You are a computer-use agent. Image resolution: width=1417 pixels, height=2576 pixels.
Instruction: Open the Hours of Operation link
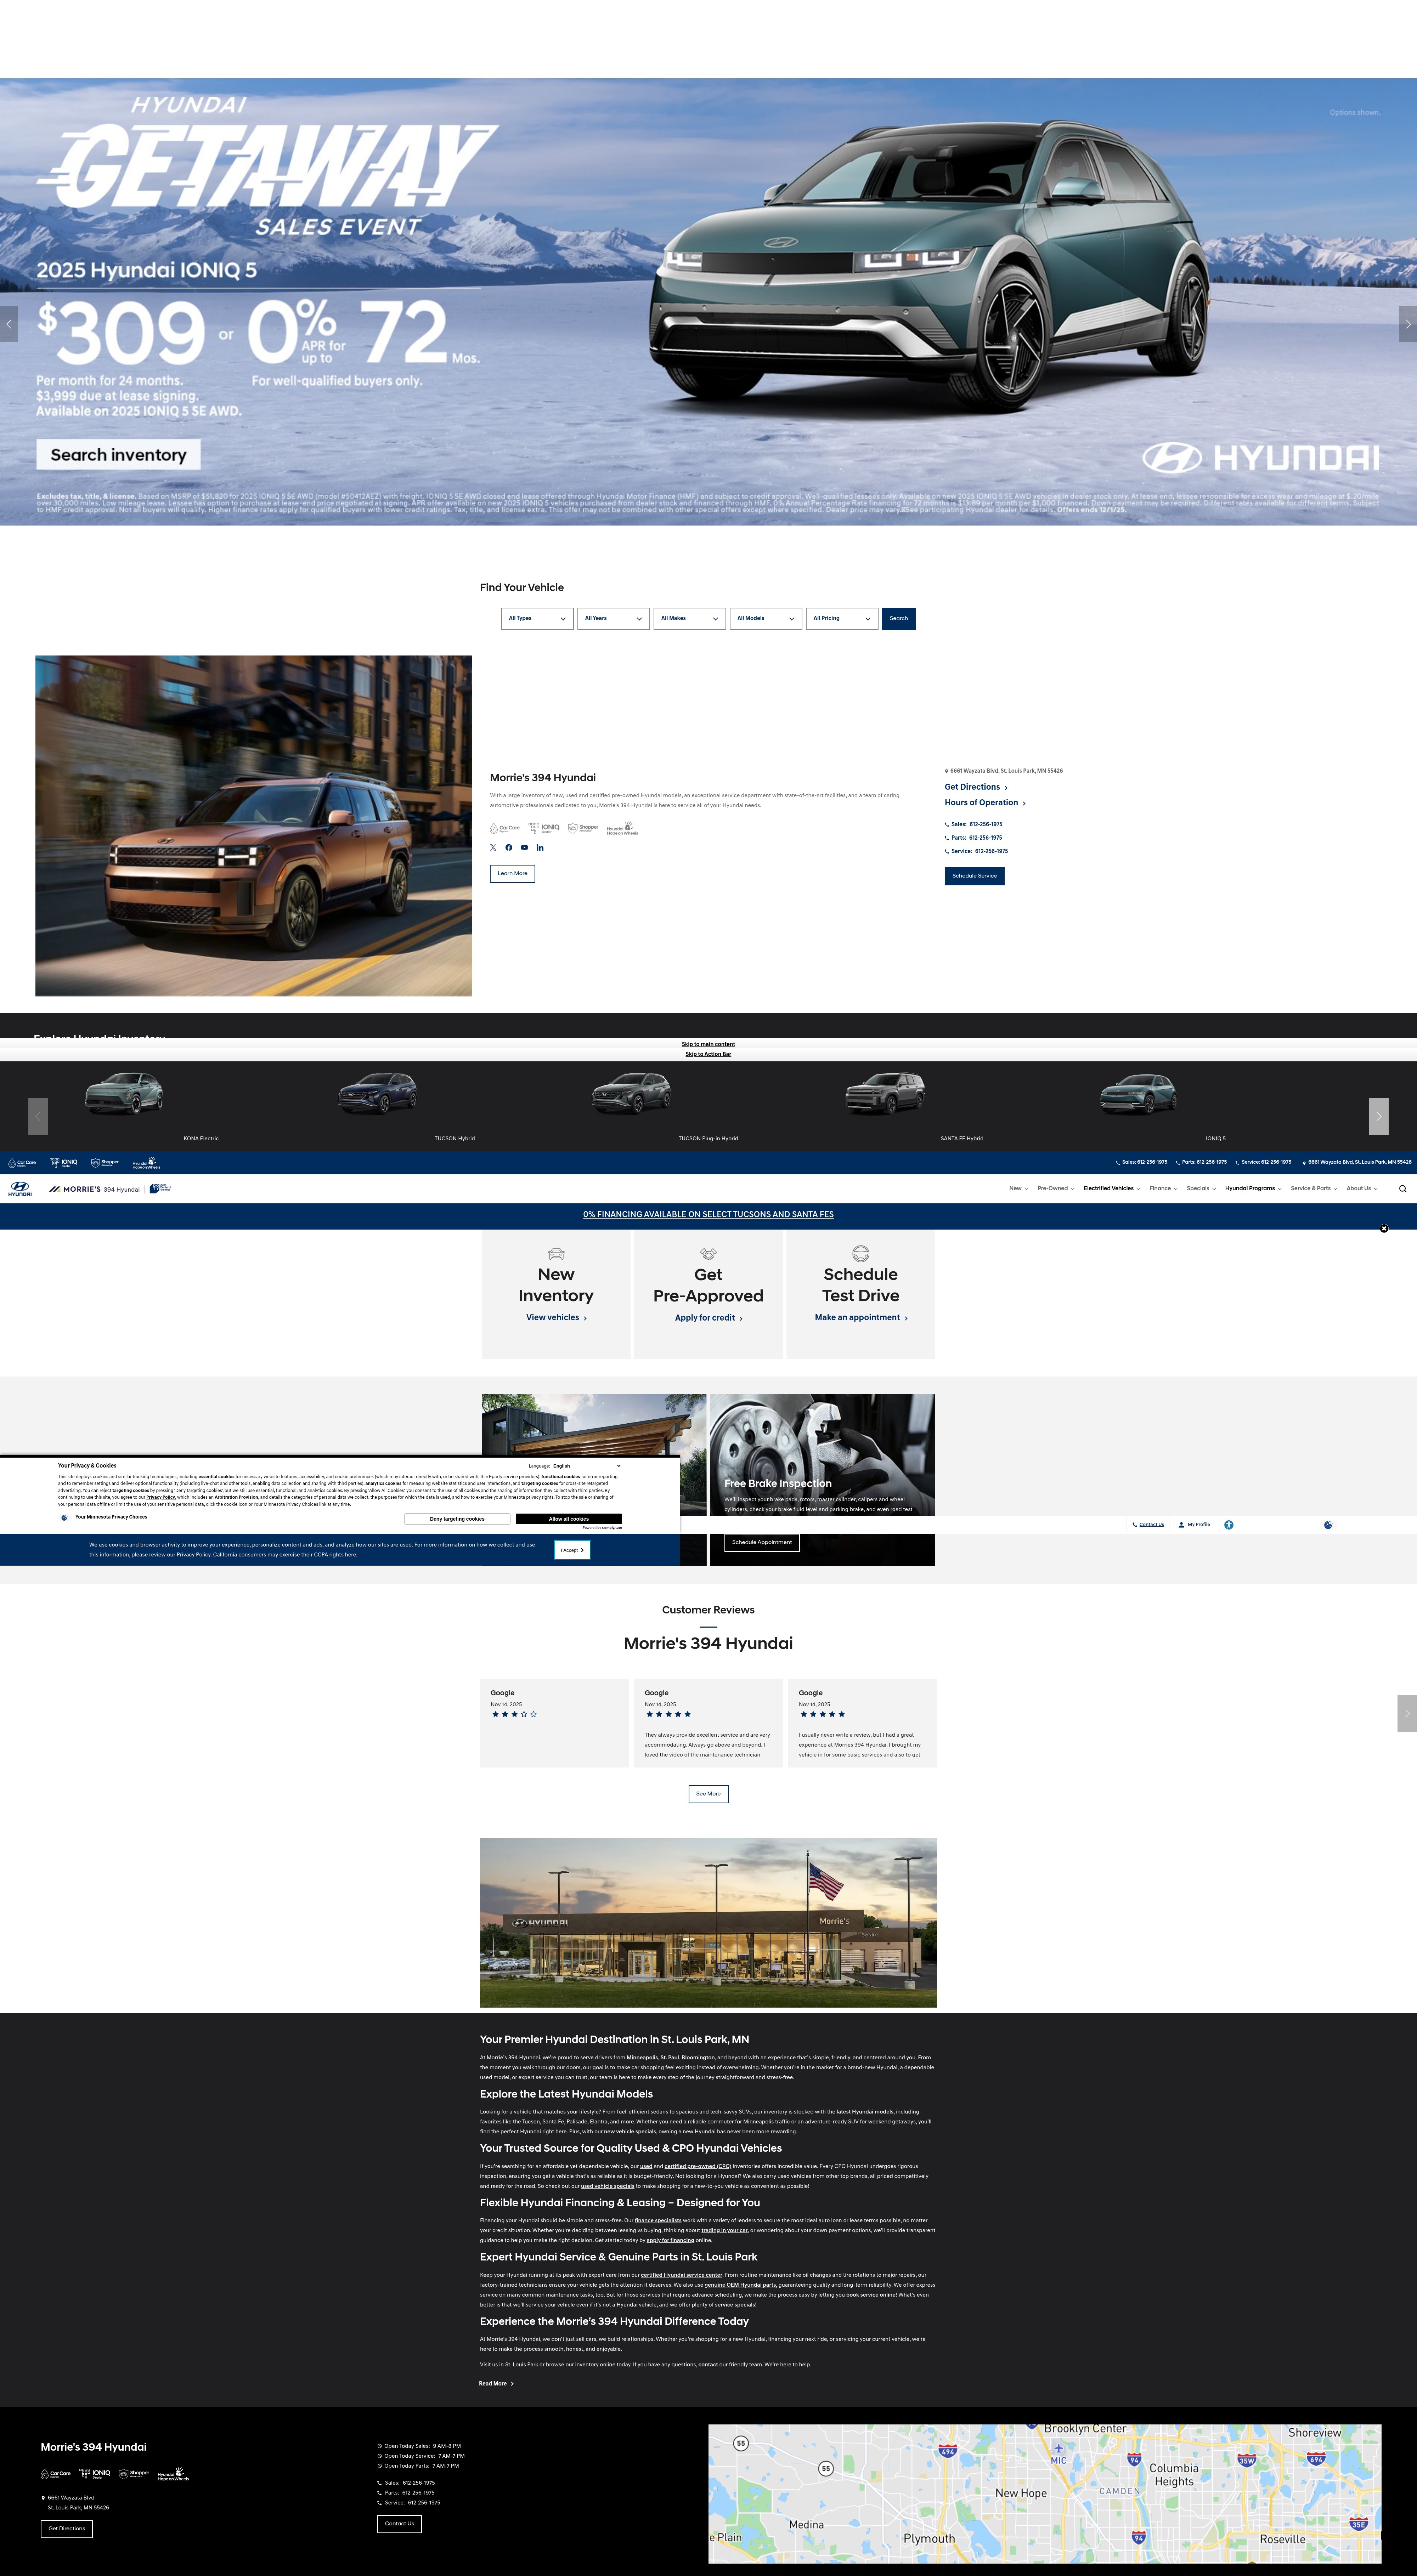tap(985, 803)
